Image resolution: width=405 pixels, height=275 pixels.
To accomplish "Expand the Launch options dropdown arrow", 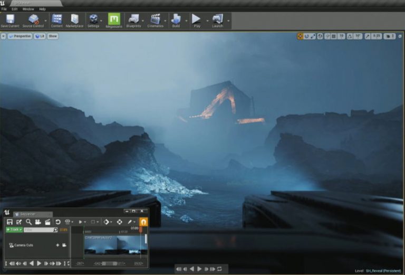I will click(228, 21).
